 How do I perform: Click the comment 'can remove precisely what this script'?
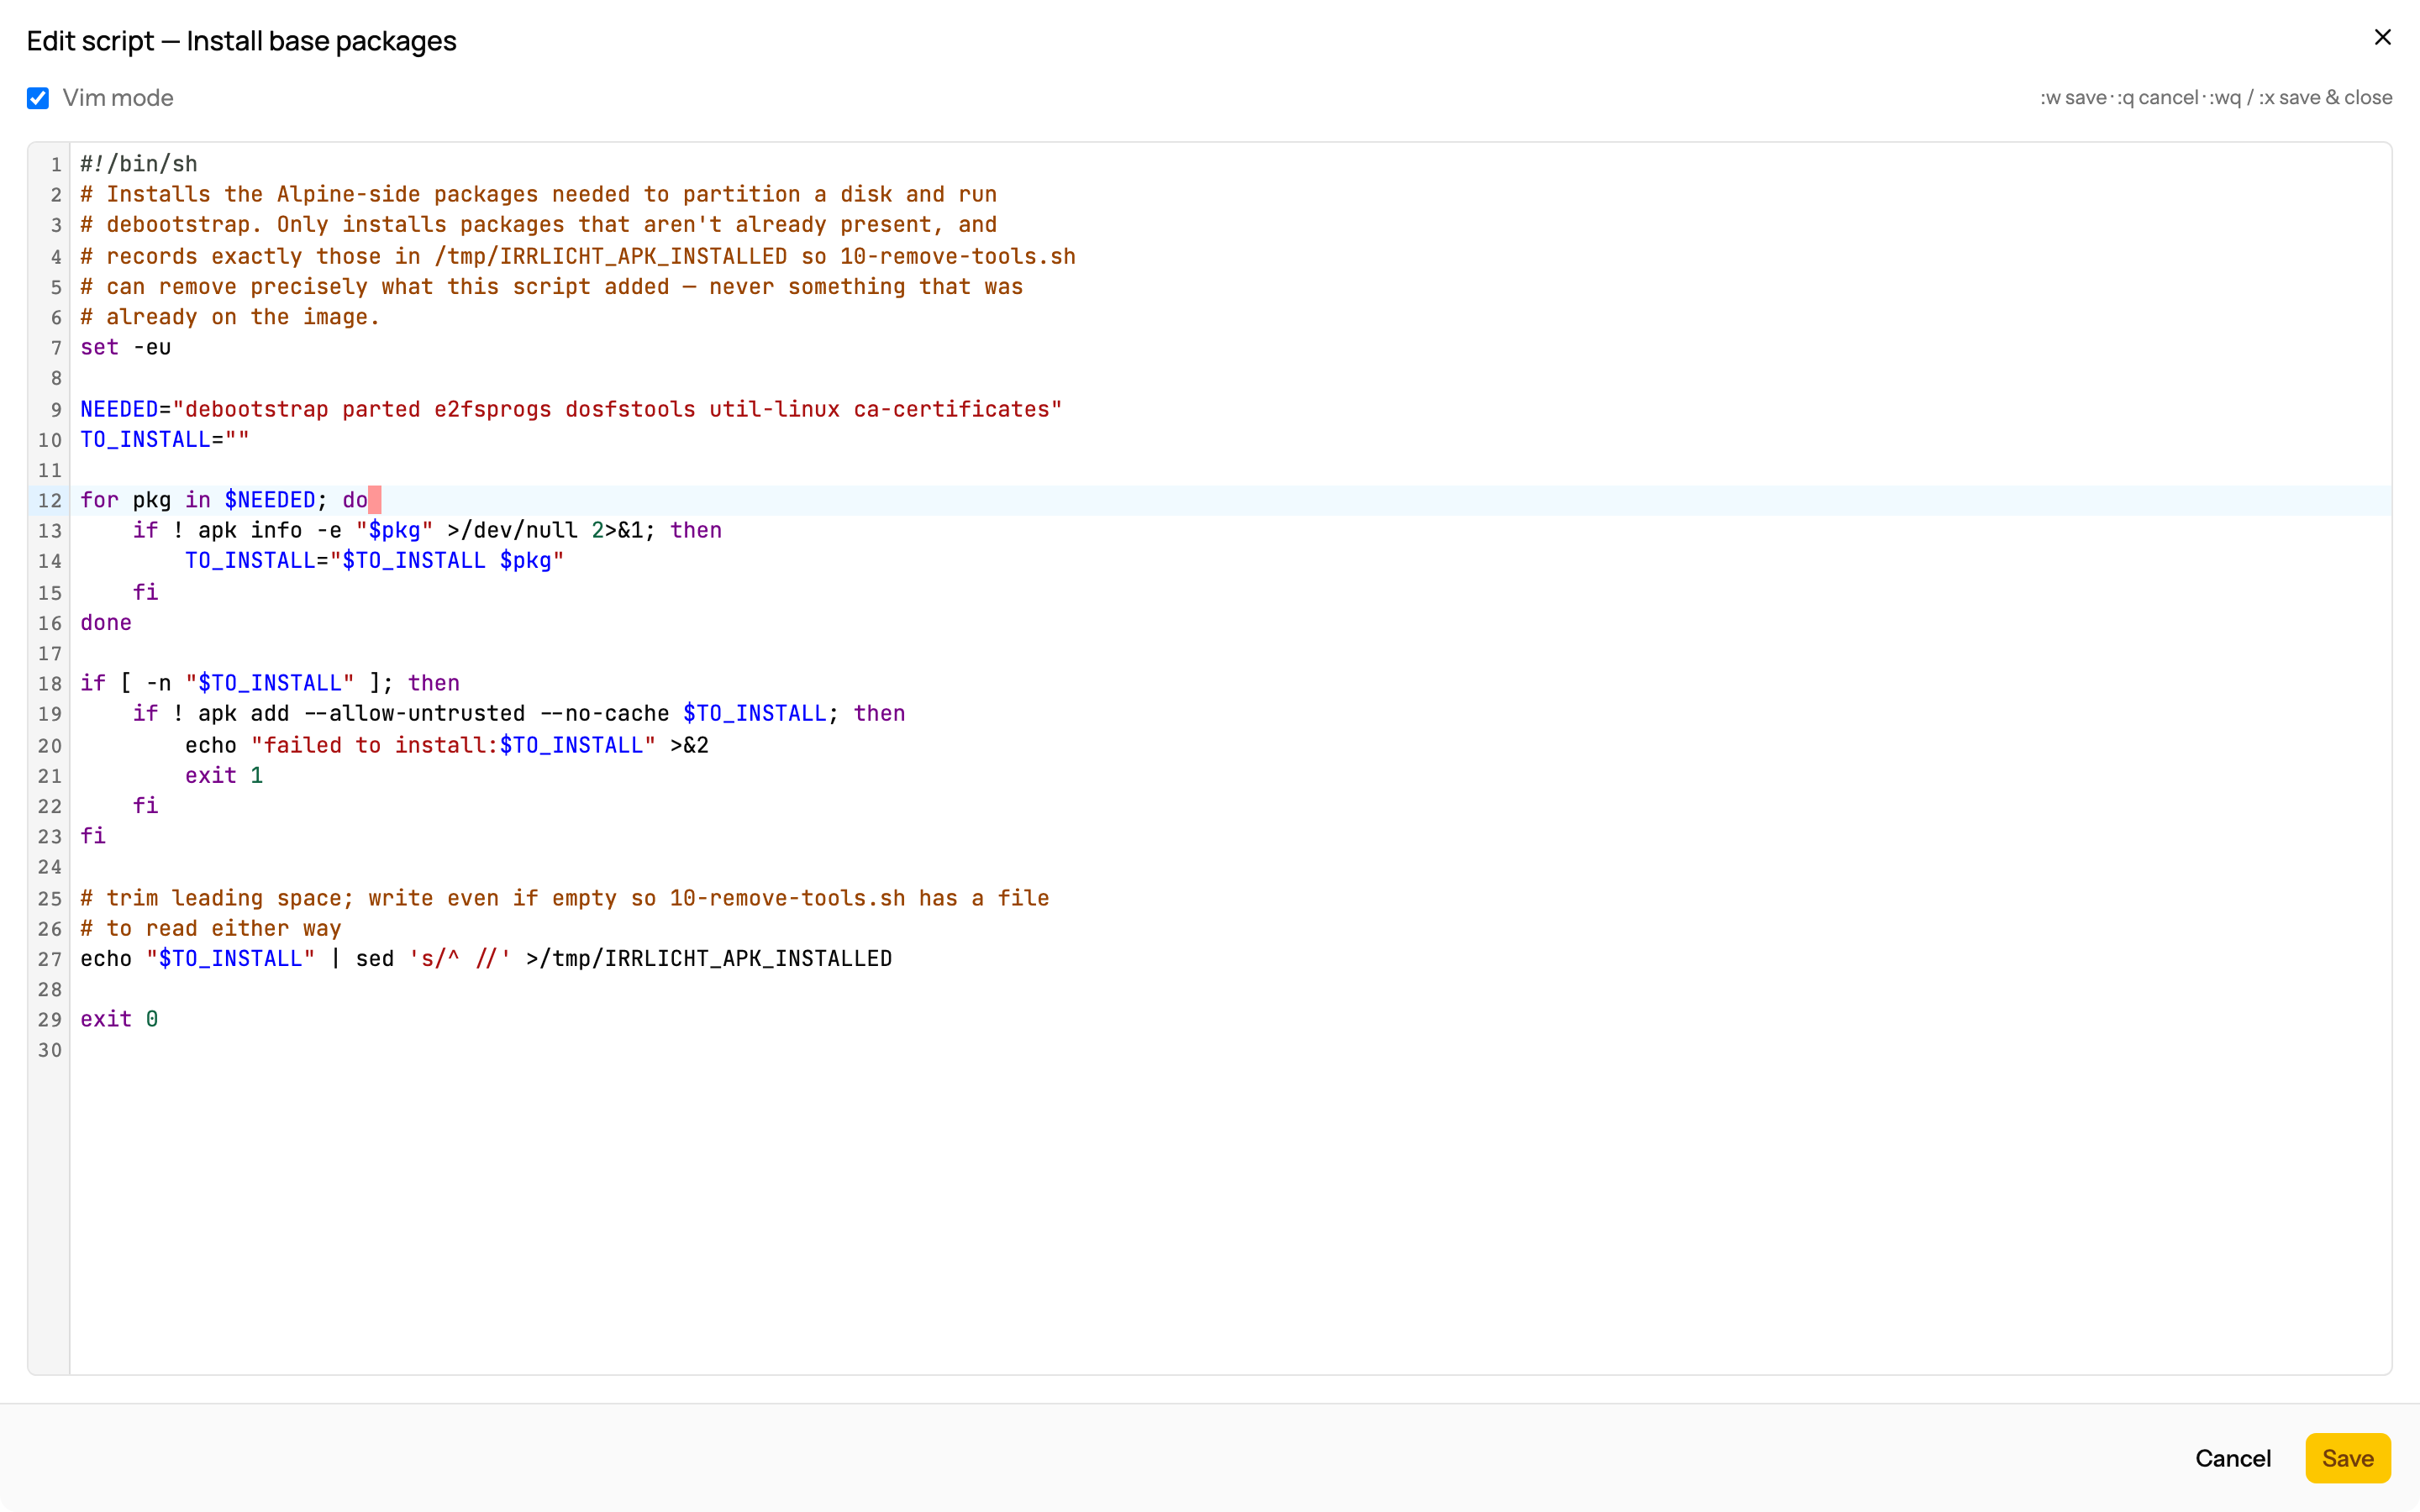[552, 286]
